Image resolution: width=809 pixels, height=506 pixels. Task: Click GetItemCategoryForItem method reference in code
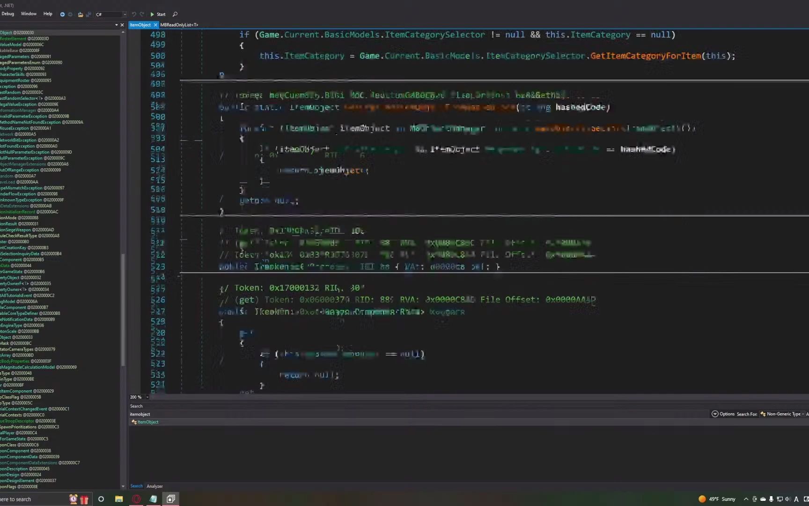coord(646,56)
